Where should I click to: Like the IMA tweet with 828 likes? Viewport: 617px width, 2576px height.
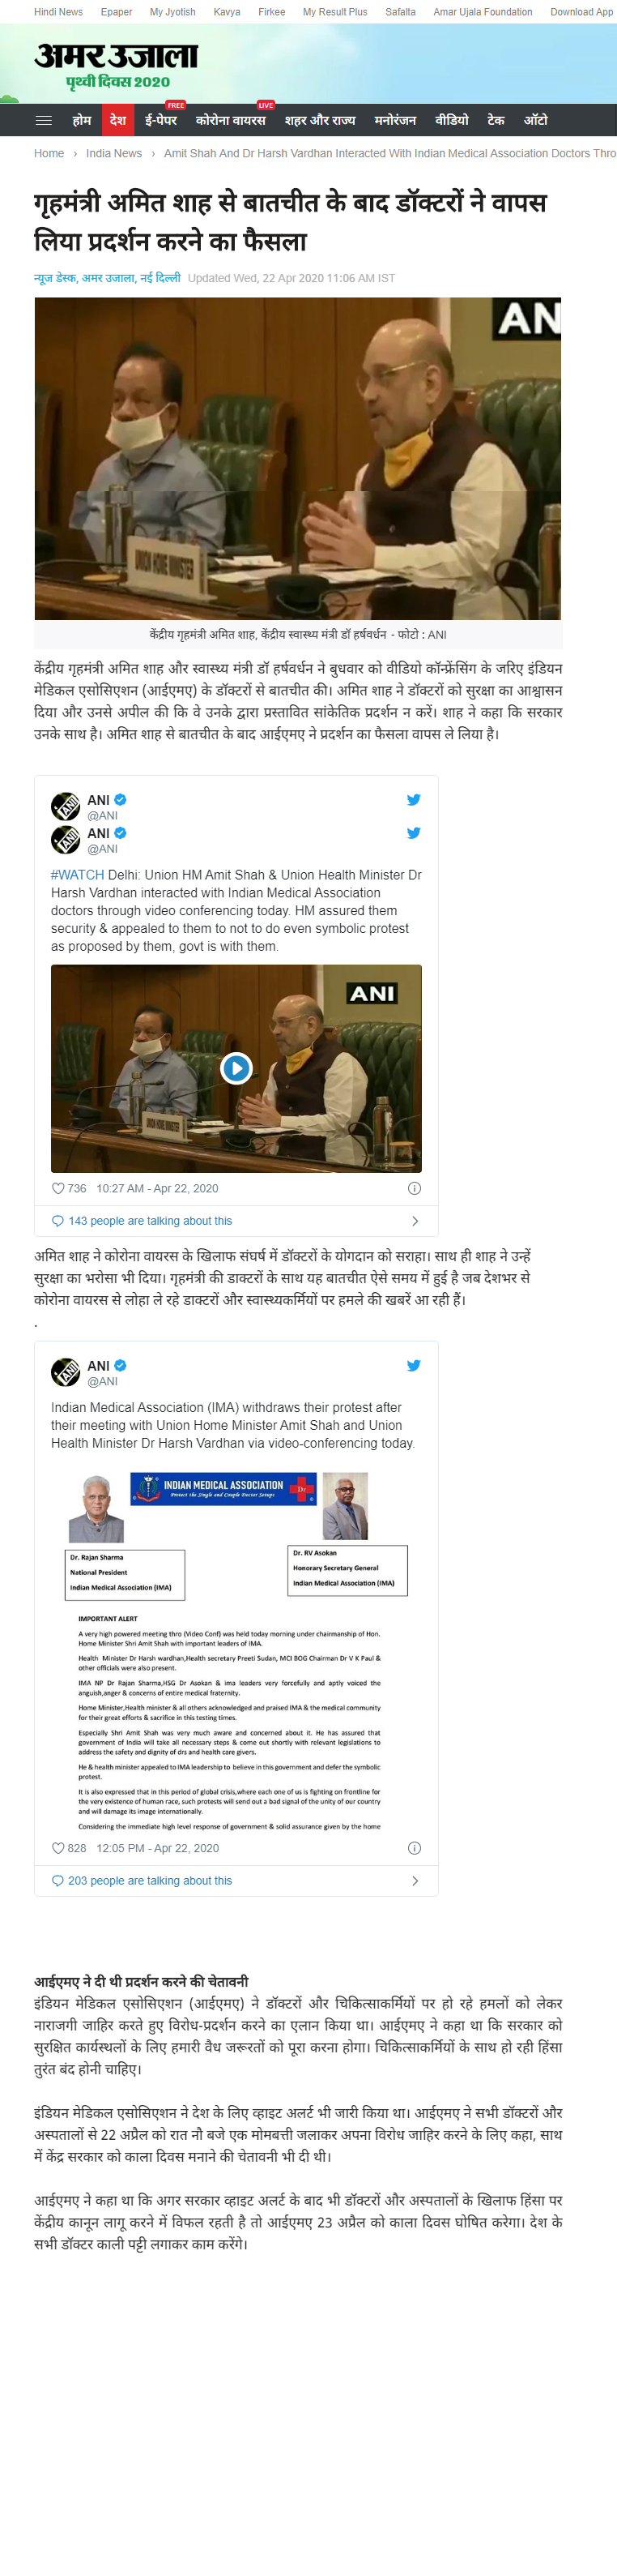click(x=58, y=1848)
